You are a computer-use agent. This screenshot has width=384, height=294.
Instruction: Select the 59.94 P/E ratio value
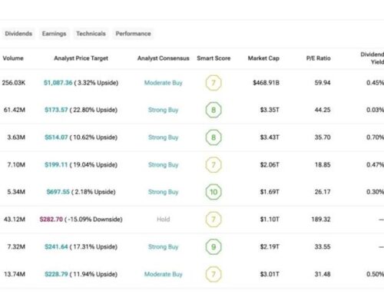[323, 83]
